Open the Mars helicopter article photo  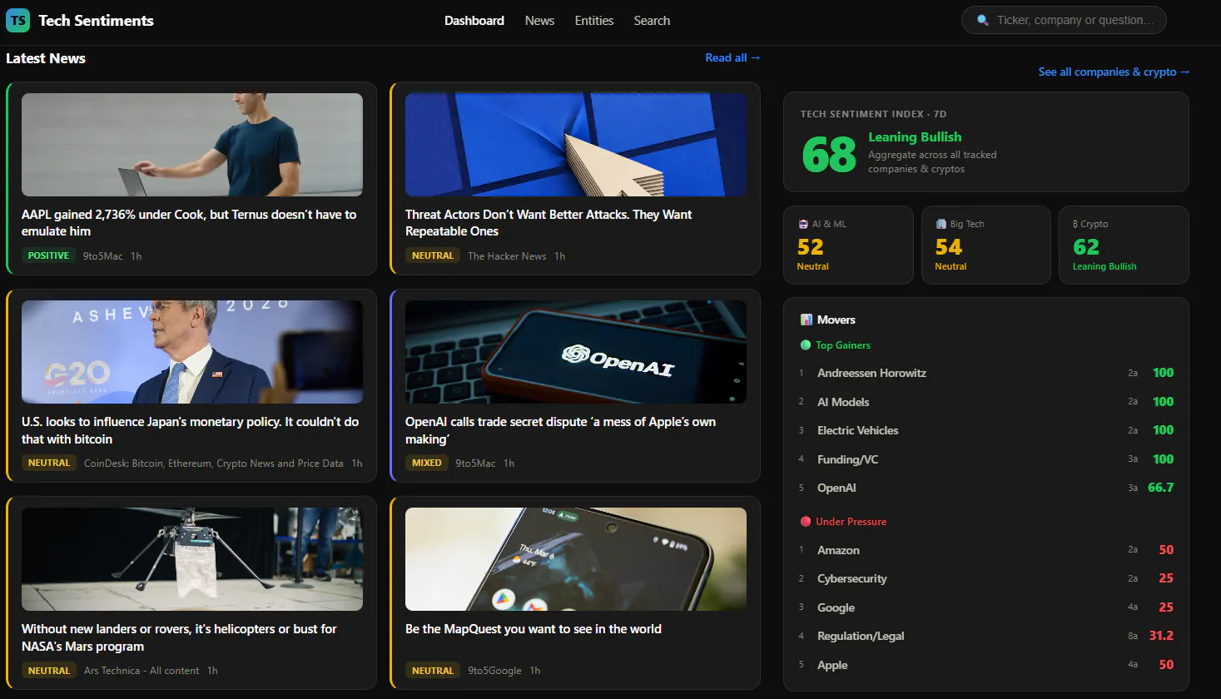(x=192, y=559)
